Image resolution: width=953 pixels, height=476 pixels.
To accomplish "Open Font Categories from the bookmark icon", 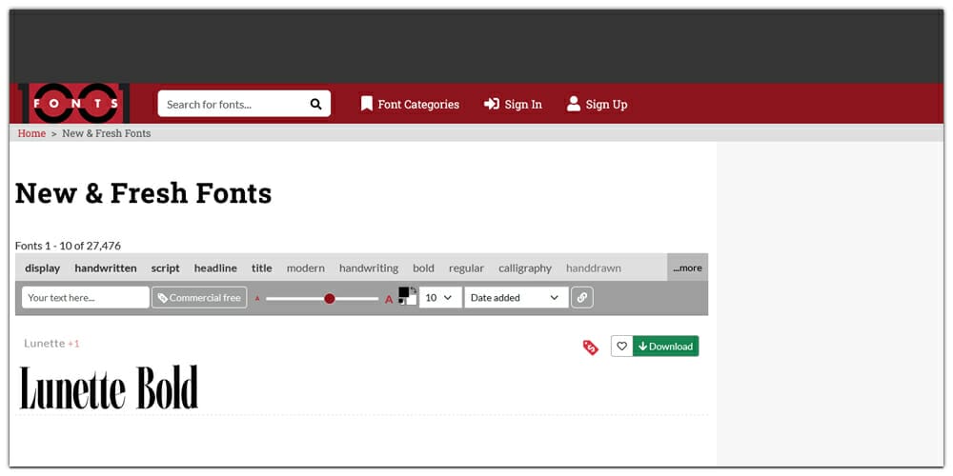I will click(x=366, y=104).
